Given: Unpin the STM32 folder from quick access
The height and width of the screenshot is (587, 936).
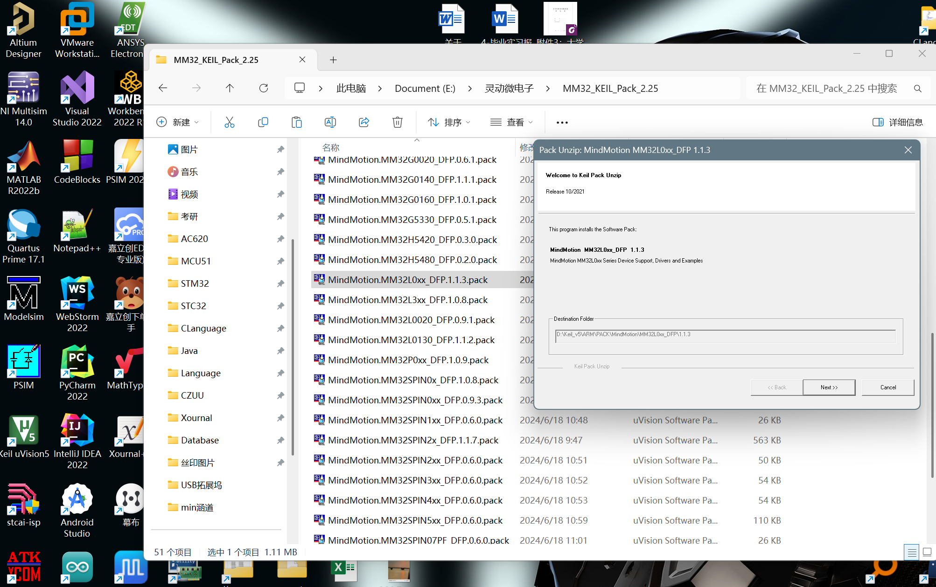Looking at the screenshot, I should tap(280, 283).
